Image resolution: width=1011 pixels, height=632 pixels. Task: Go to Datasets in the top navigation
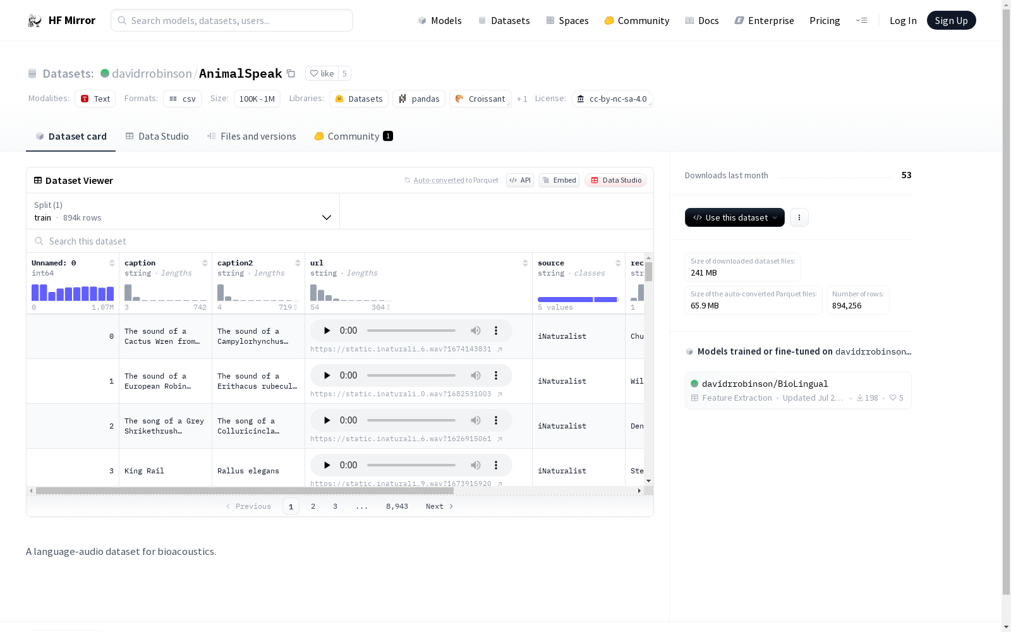[504, 21]
